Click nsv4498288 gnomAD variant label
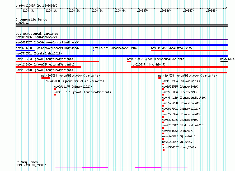The width and height of the screenshot is (235, 171). (75, 81)
